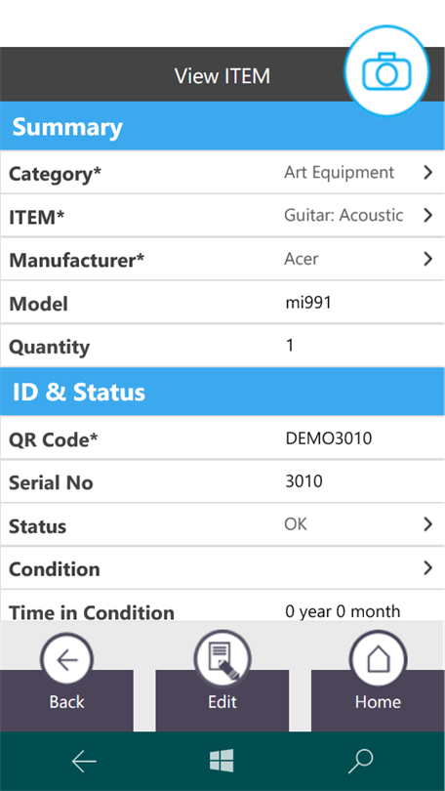
Task: Open the ITEM chevron for Guitar: Acoustic
Action: (427, 216)
